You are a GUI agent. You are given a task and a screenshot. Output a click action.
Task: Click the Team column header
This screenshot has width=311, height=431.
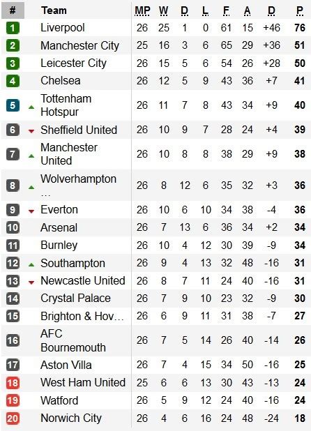(x=54, y=10)
